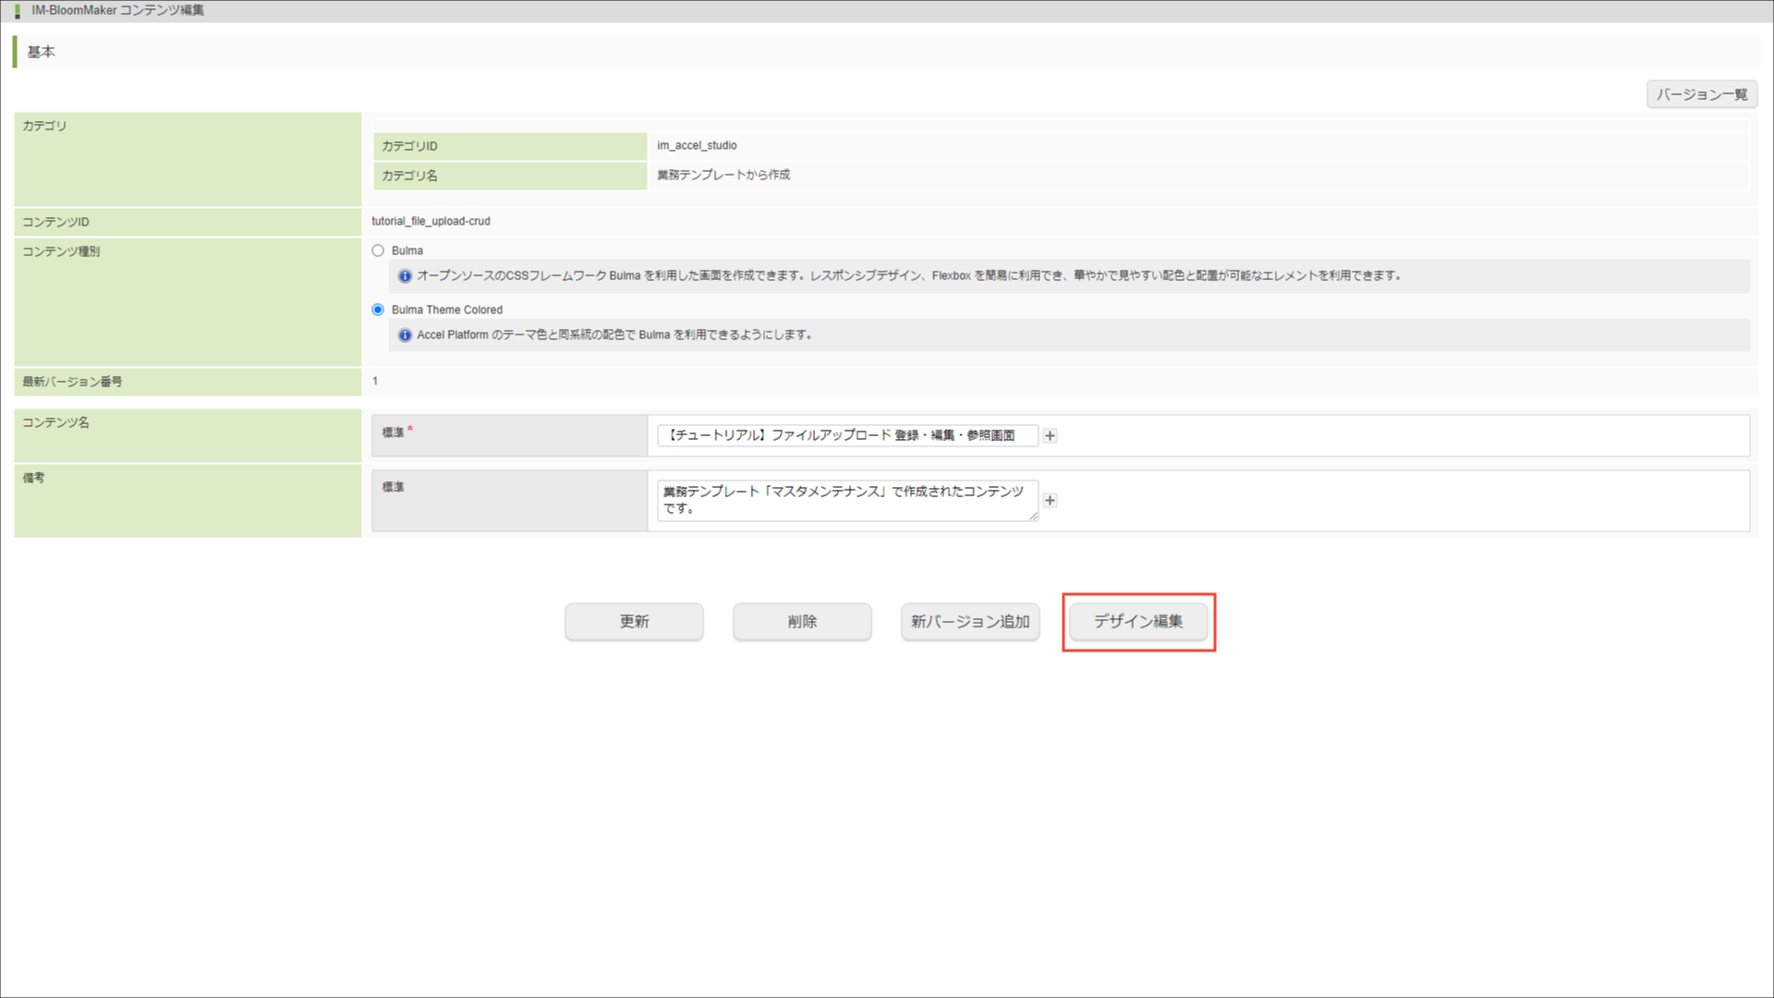Click the 更新 button
The height and width of the screenshot is (998, 1774).
[x=634, y=621]
